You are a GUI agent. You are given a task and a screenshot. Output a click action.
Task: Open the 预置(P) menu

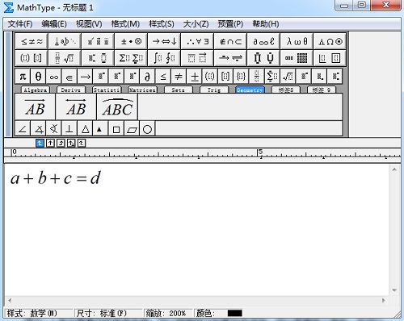(230, 24)
